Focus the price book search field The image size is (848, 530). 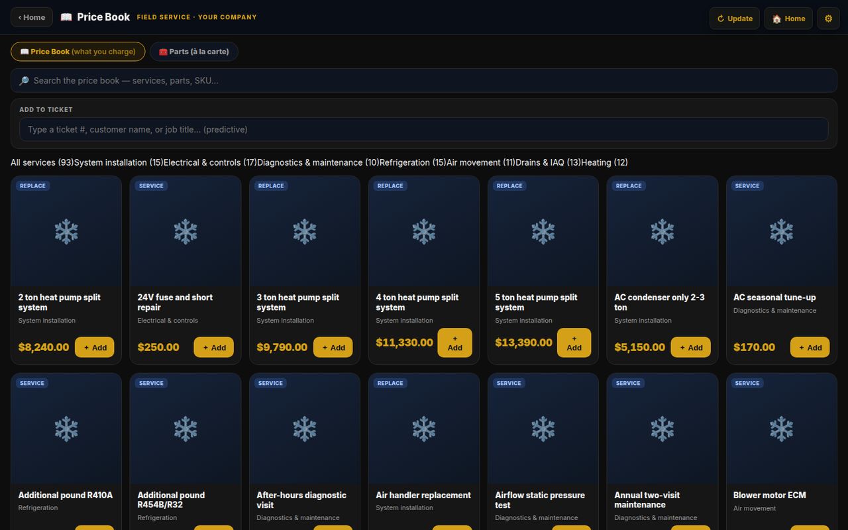pyautogui.click(x=424, y=81)
